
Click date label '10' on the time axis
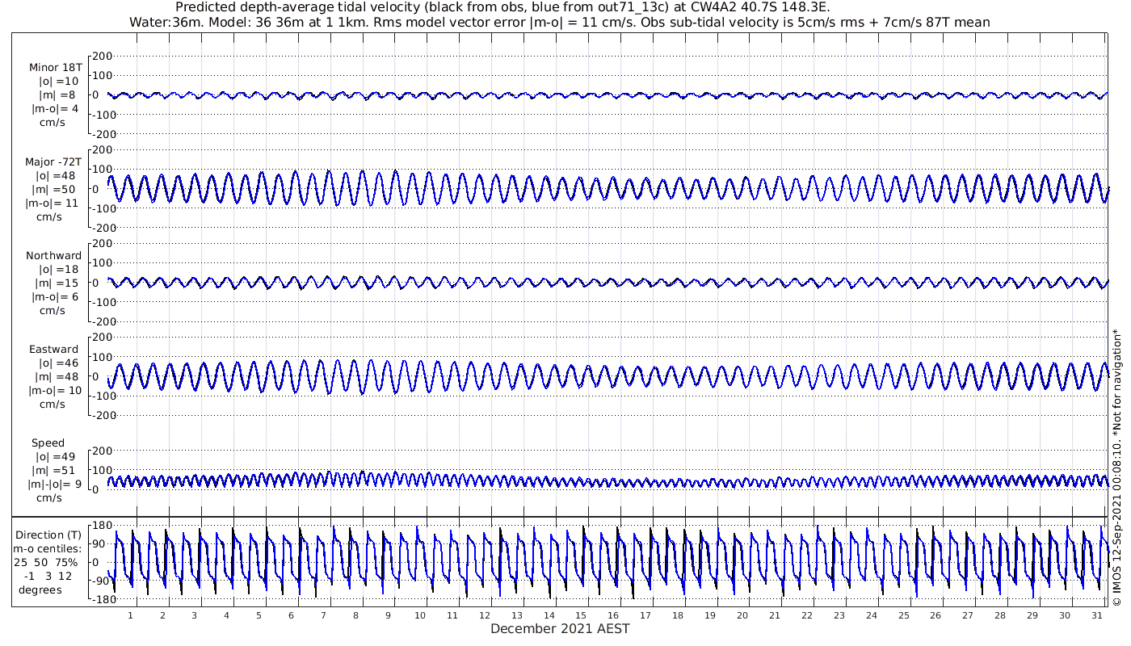420,615
